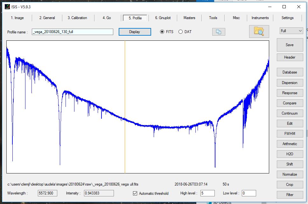
Task: Select the DAT format radio button
Action: click(x=181, y=32)
